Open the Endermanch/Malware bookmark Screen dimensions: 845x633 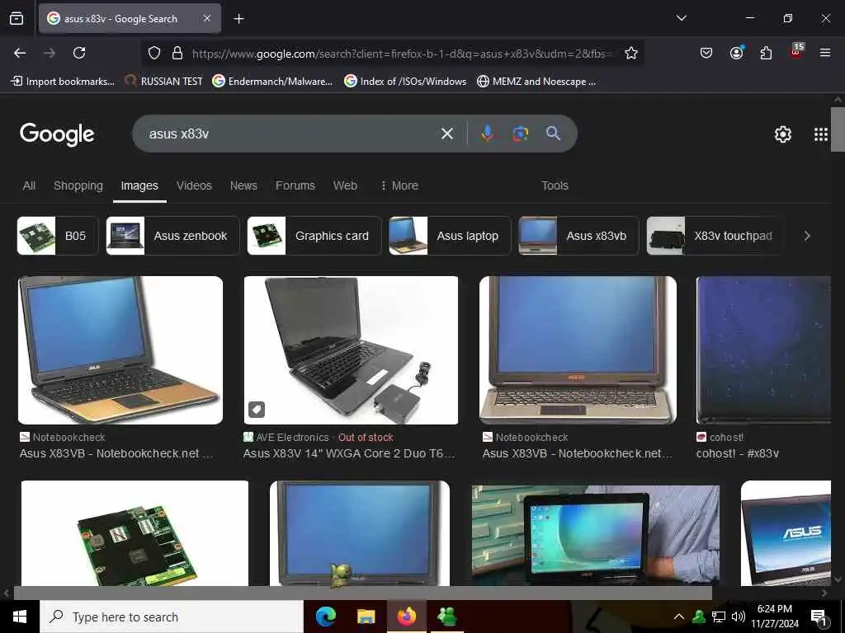pos(272,82)
